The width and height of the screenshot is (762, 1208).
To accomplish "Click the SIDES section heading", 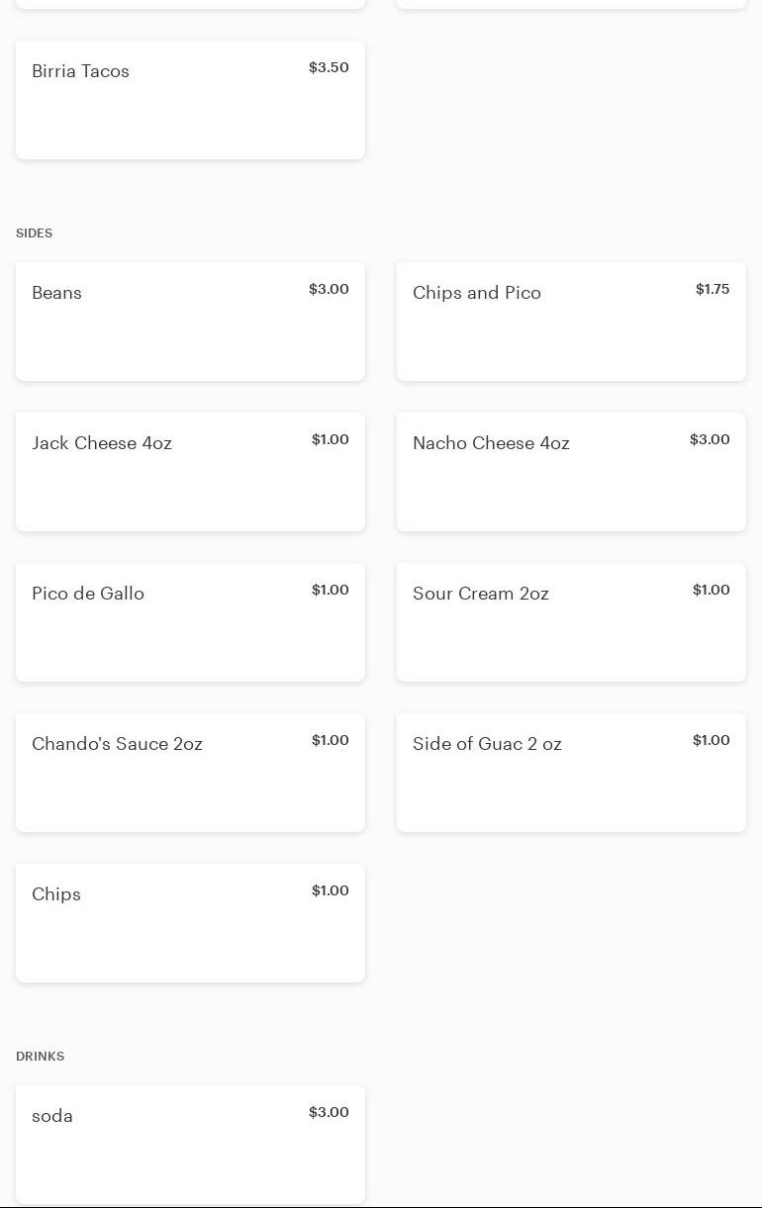I will [x=35, y=233].
